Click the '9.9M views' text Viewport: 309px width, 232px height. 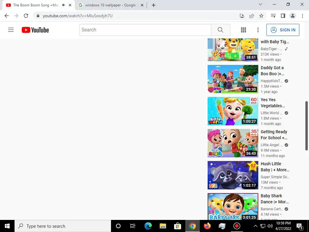[x=270, y=150]
